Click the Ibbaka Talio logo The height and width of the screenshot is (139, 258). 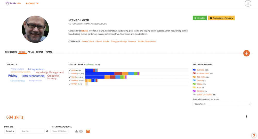tap(13, 3)
